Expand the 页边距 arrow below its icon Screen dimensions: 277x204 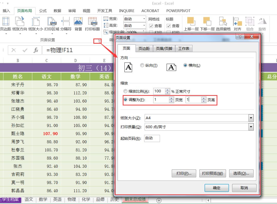pyautogui.click(x=6, y=34)
